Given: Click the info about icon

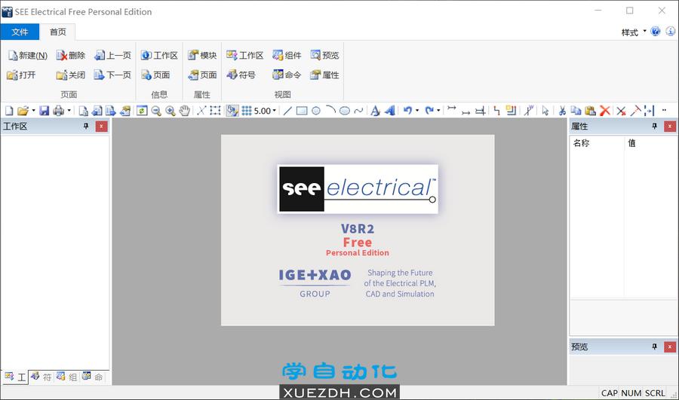Looking at the screenshot, I should coord(671,32).
